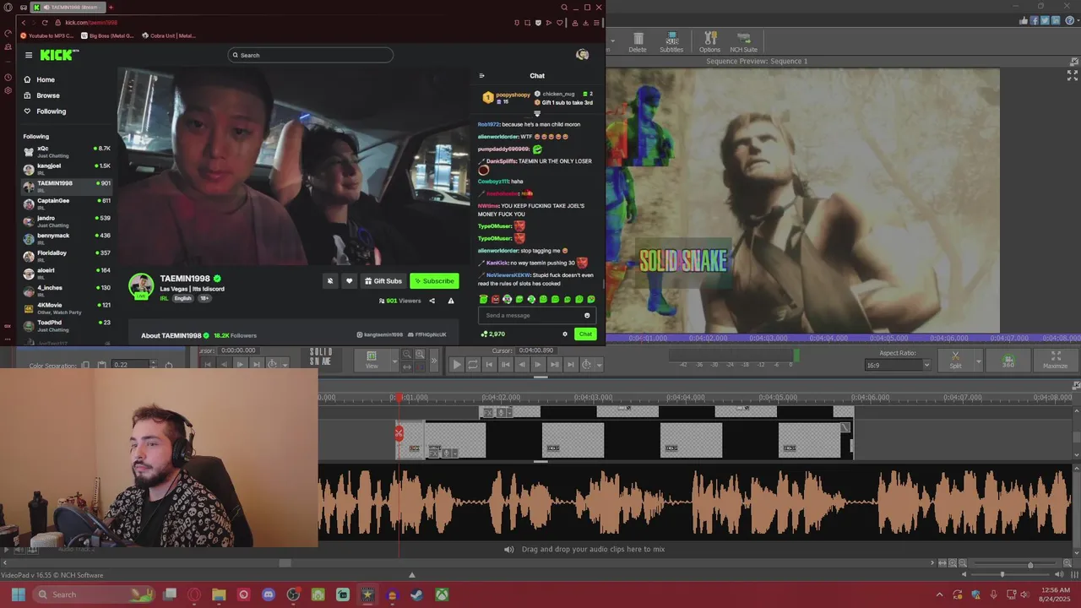Click the green Chat send button
Screen dimensions: 1081x608
tap(585, 334)
